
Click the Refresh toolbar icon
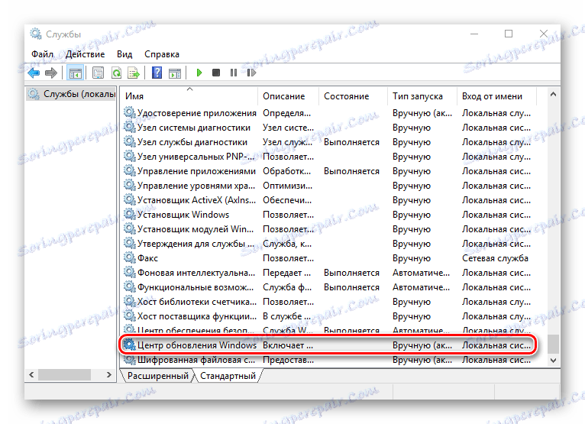tap(116, 73)
